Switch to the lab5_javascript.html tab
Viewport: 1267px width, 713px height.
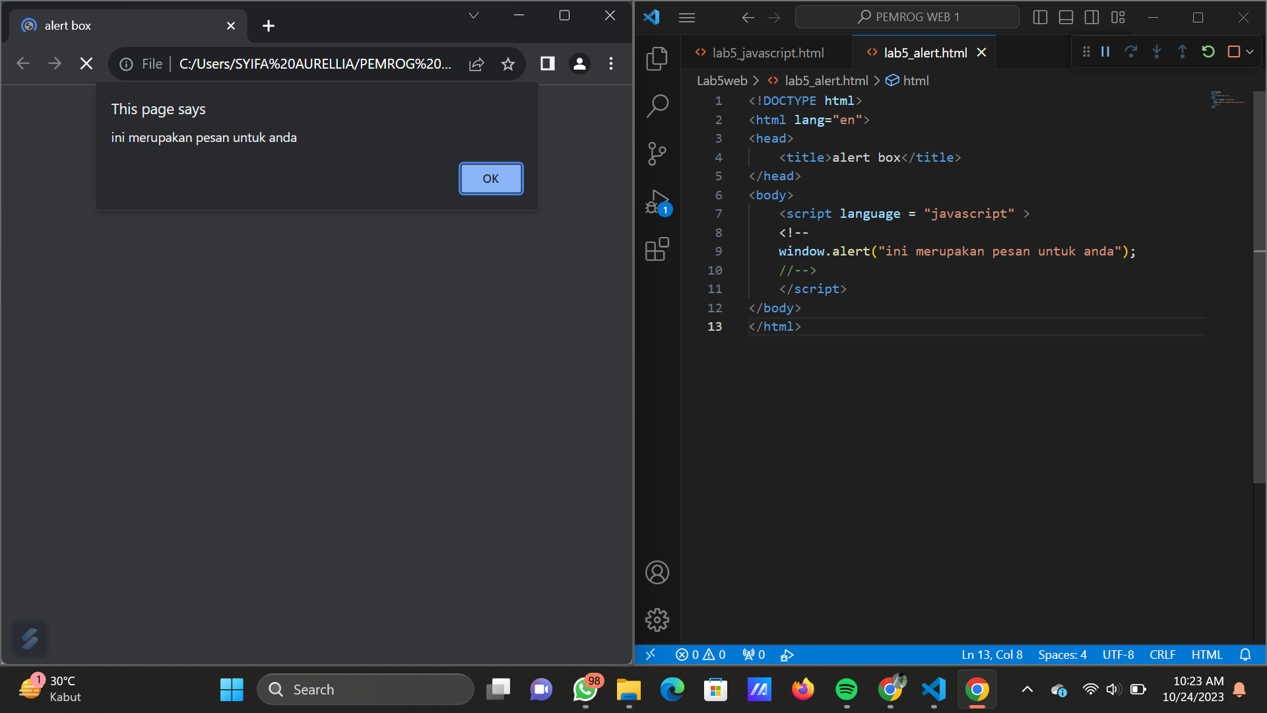coord(767,53)
